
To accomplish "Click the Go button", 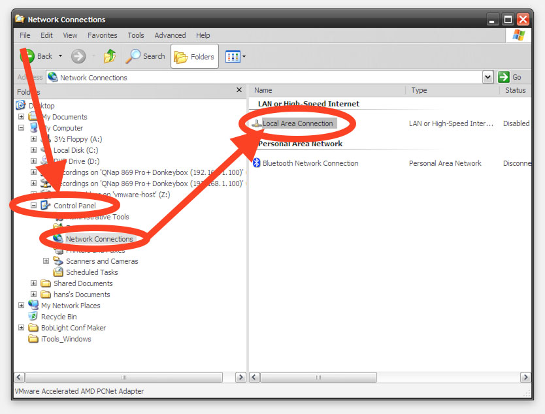I will pos(510,77).
